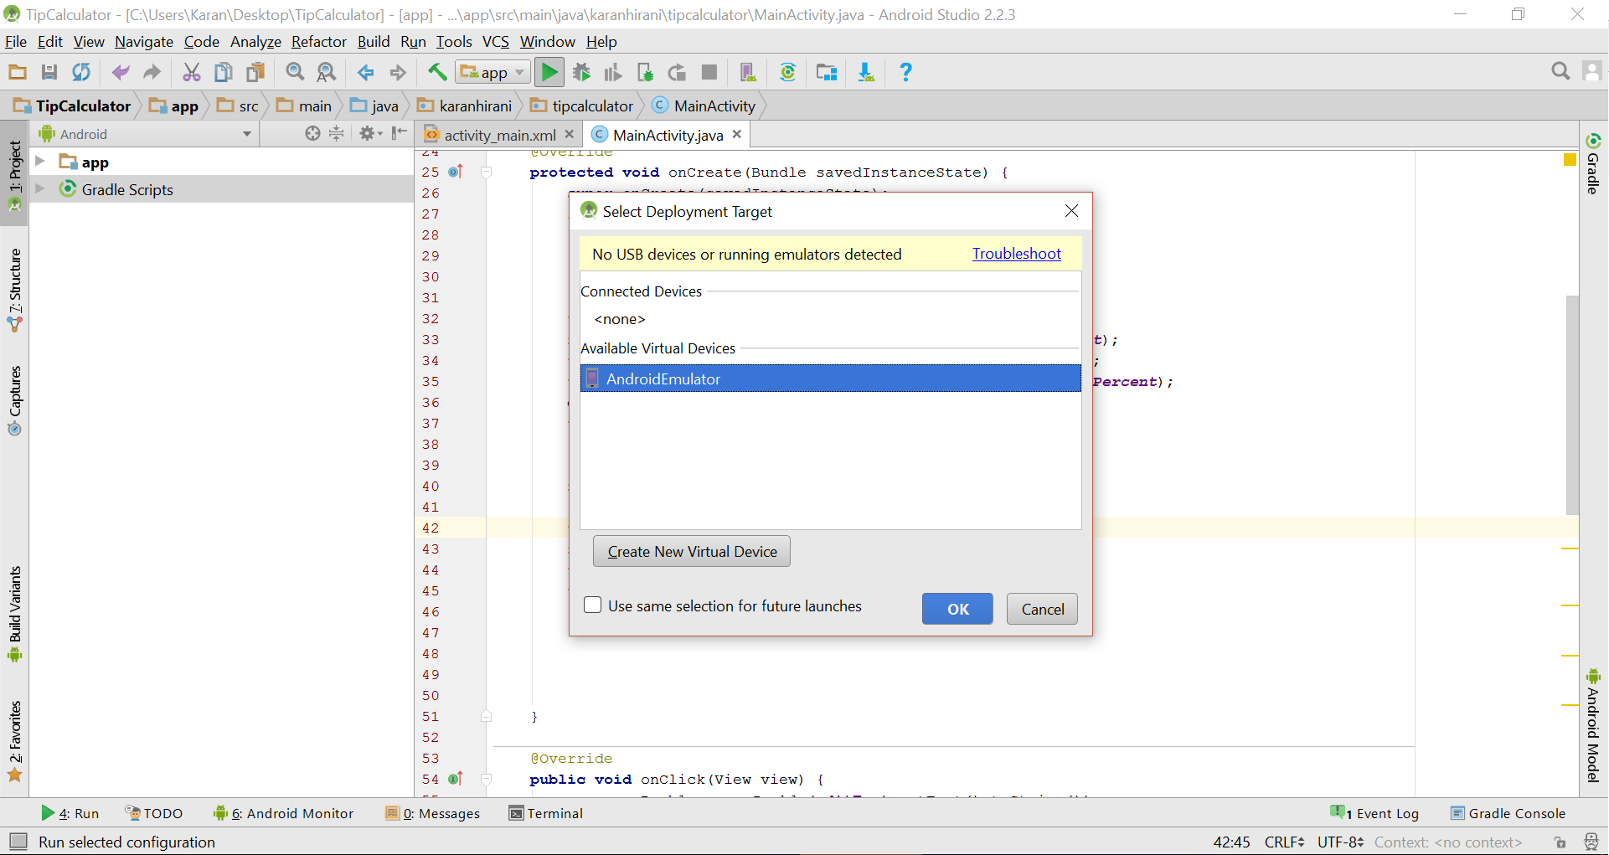Open the Terminal tool window
The width and height of the screenshot is (1609, 855).
[x=546, y=813]
